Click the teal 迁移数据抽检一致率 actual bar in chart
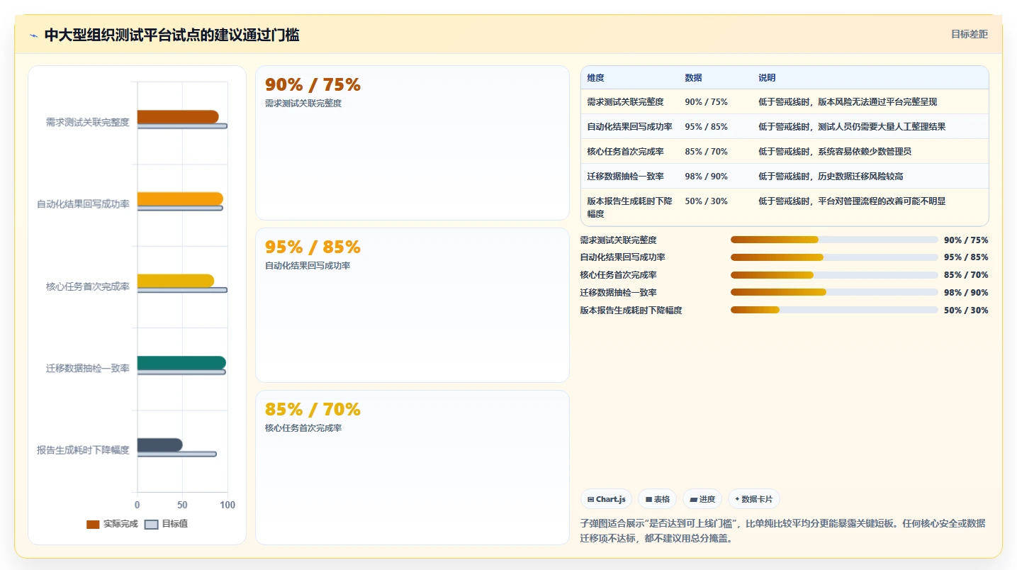This screenshot has width=1017, height=570. pos(181,363)
